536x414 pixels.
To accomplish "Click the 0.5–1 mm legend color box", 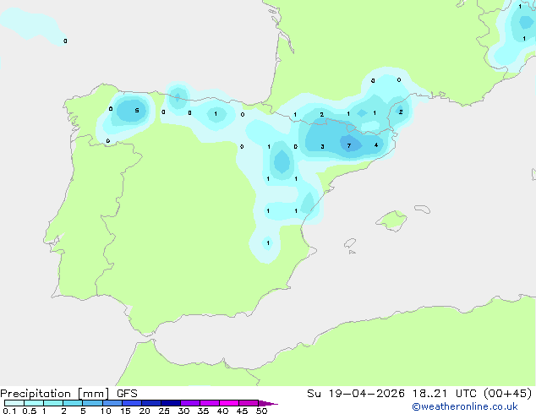I will (34, 403).
